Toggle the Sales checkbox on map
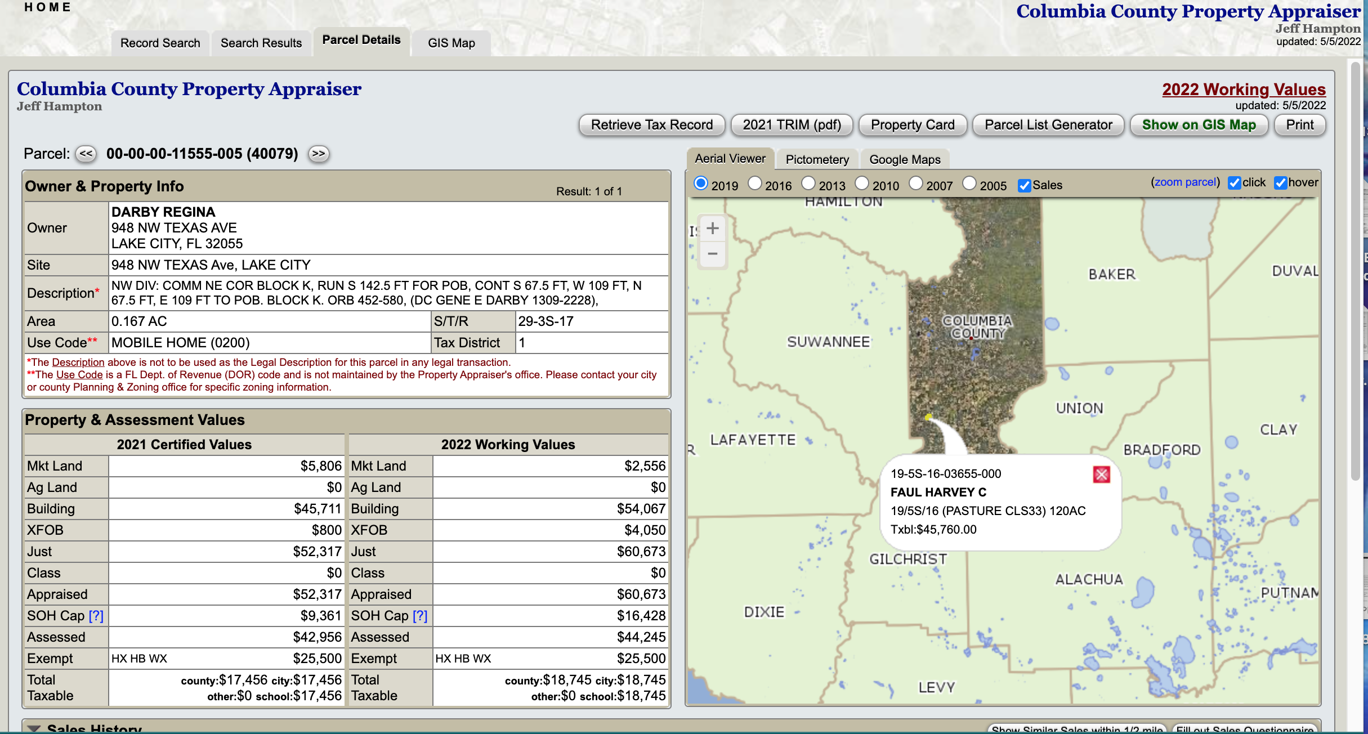This screenshot has height=734, width=1368. pyautogui.click(x=1024, y=185)
